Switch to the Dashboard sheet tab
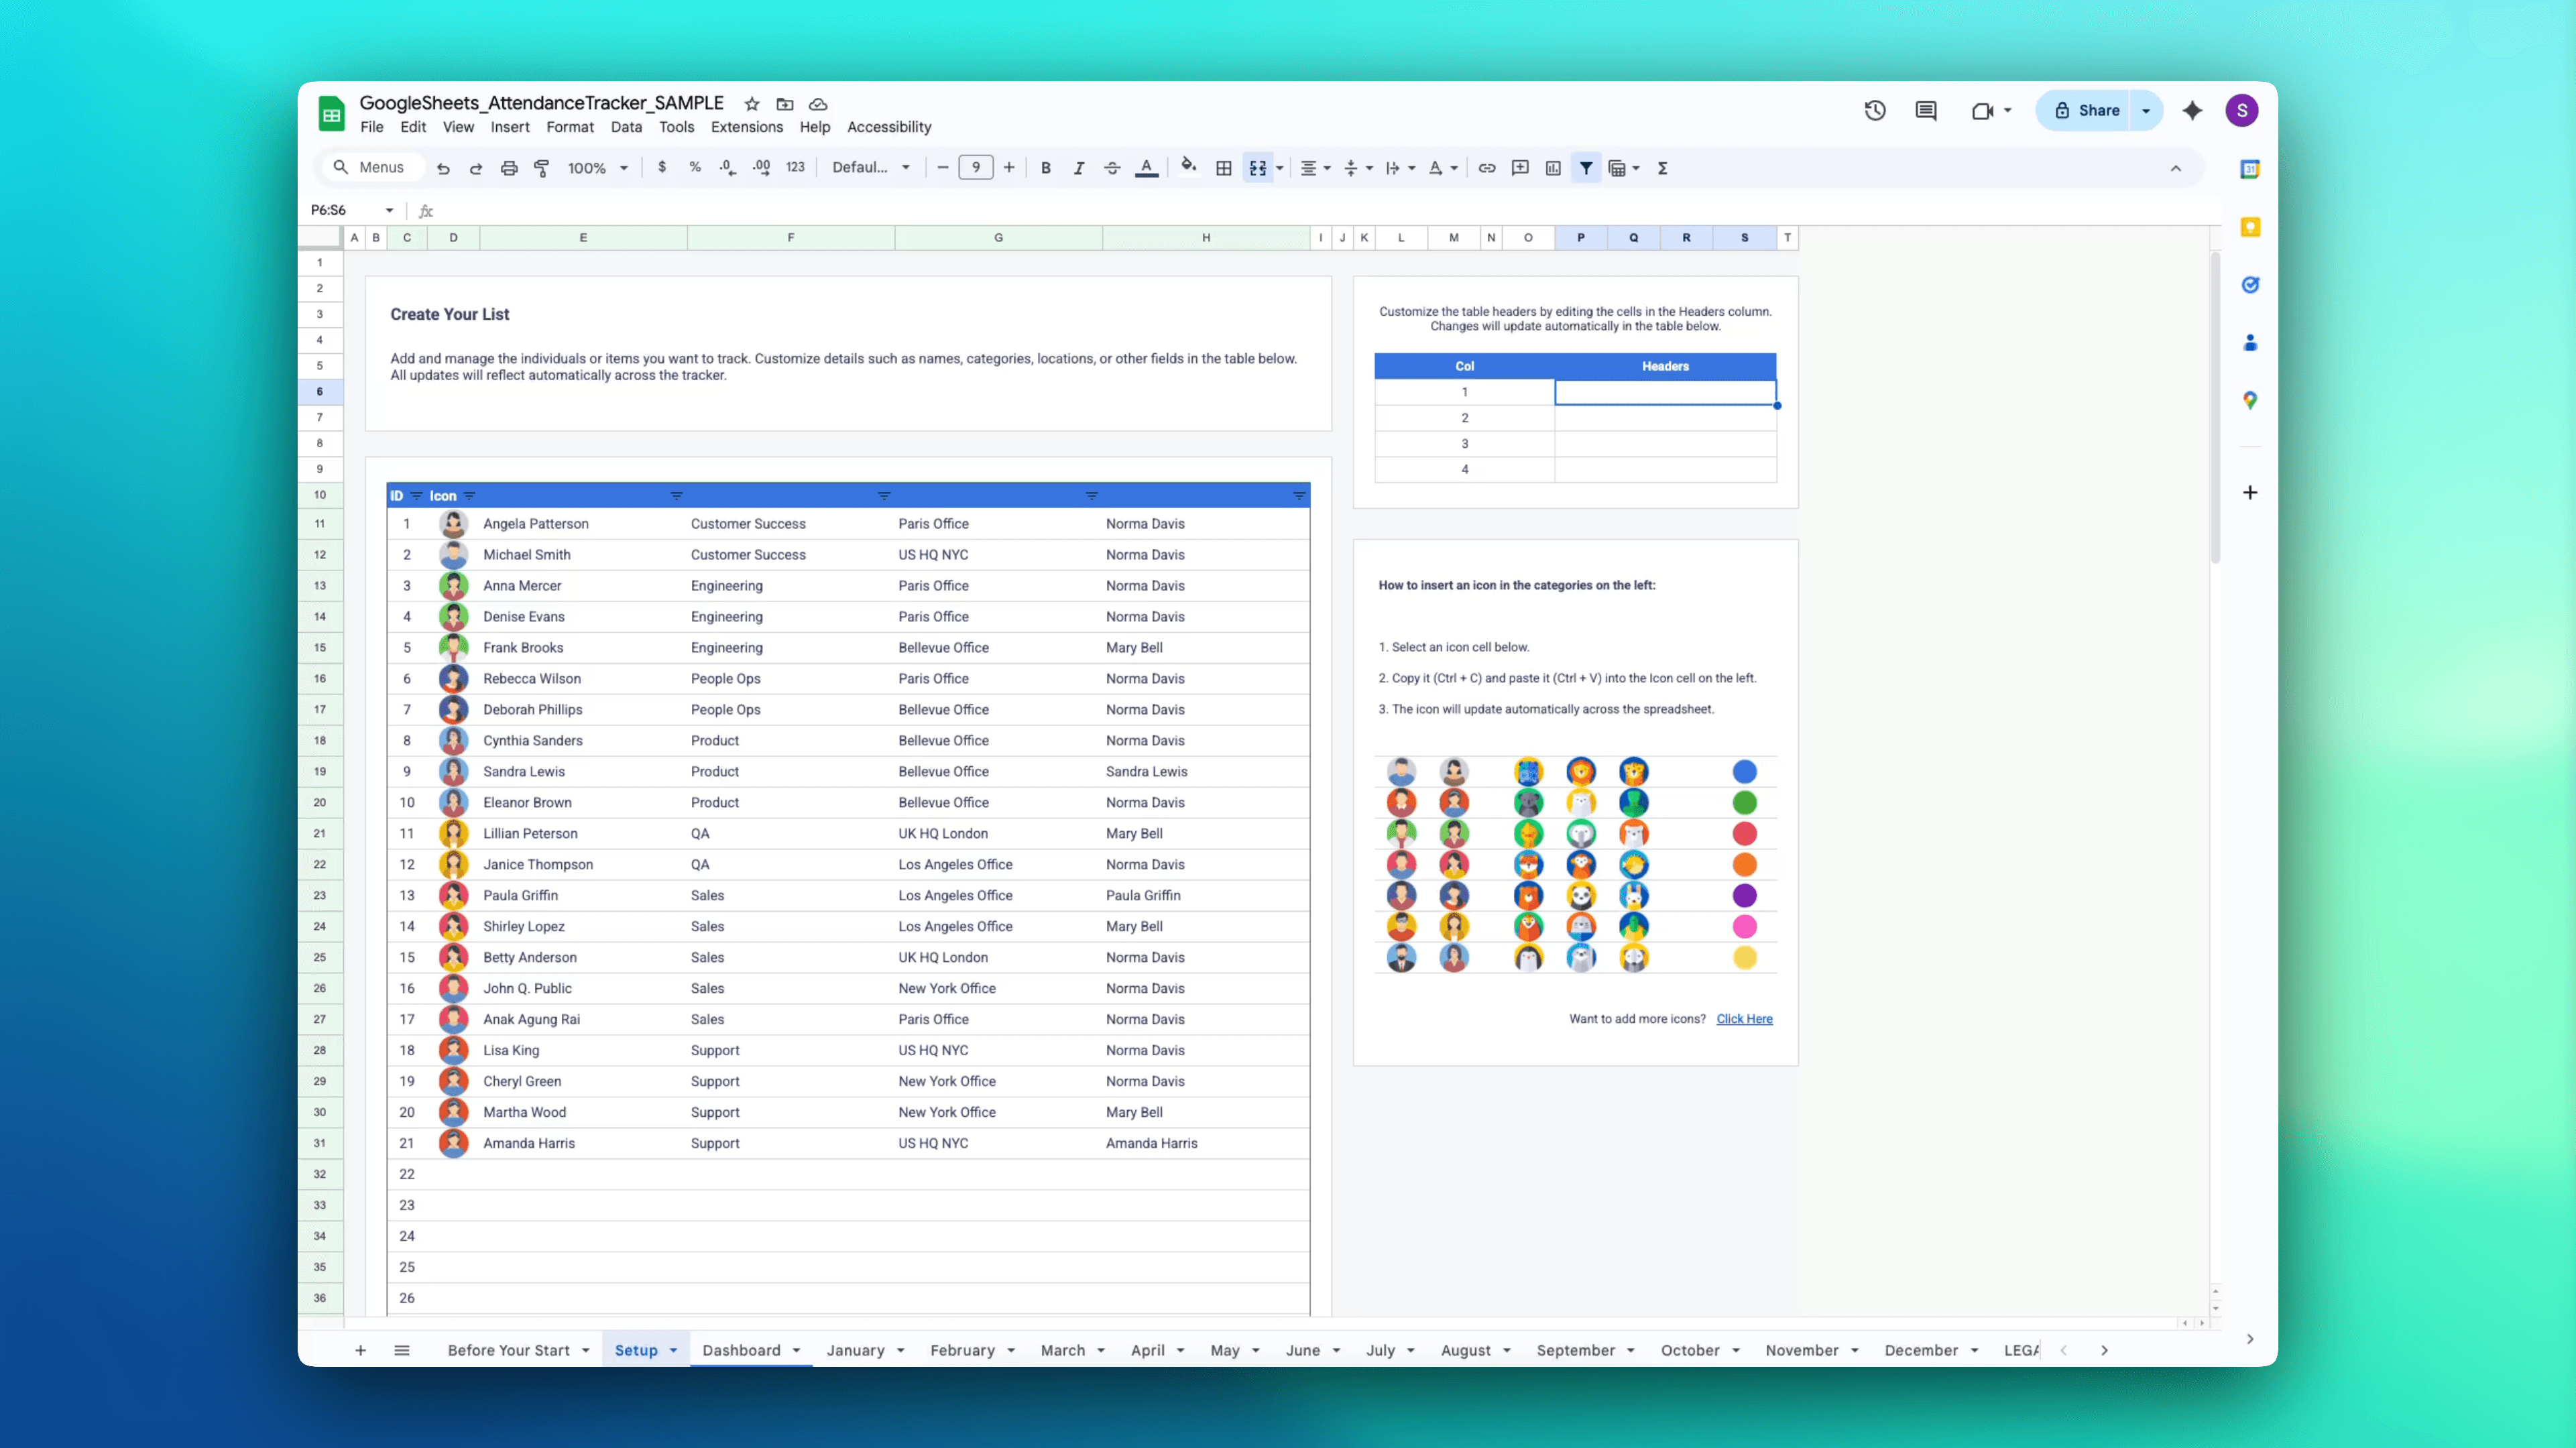Image resolution: width=2576 pixels, height=1448 pixels. point(743,1350)
